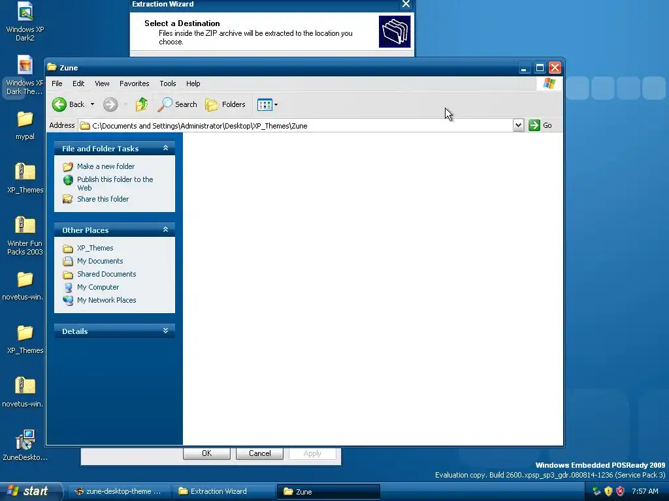Click the Zune taskbar button
This screenshot has height=501, width=669.
(328, 491)
